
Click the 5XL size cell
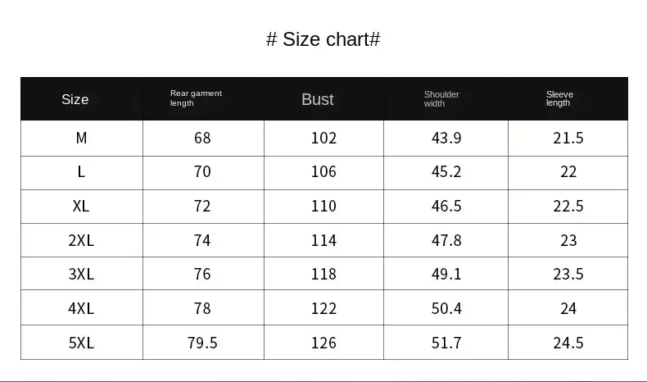81,343
